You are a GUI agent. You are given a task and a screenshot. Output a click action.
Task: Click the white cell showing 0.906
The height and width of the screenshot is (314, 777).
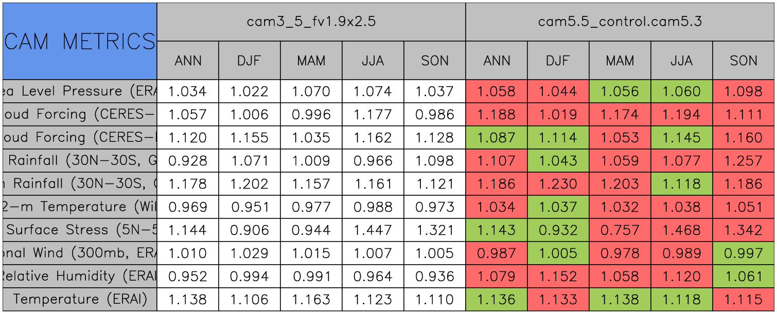[x=249, y=230]
